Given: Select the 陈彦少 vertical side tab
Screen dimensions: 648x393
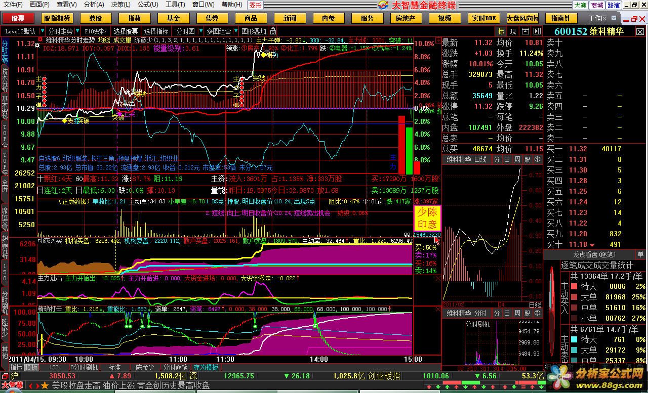Looking at the screenshot, I should pos(5,328).
